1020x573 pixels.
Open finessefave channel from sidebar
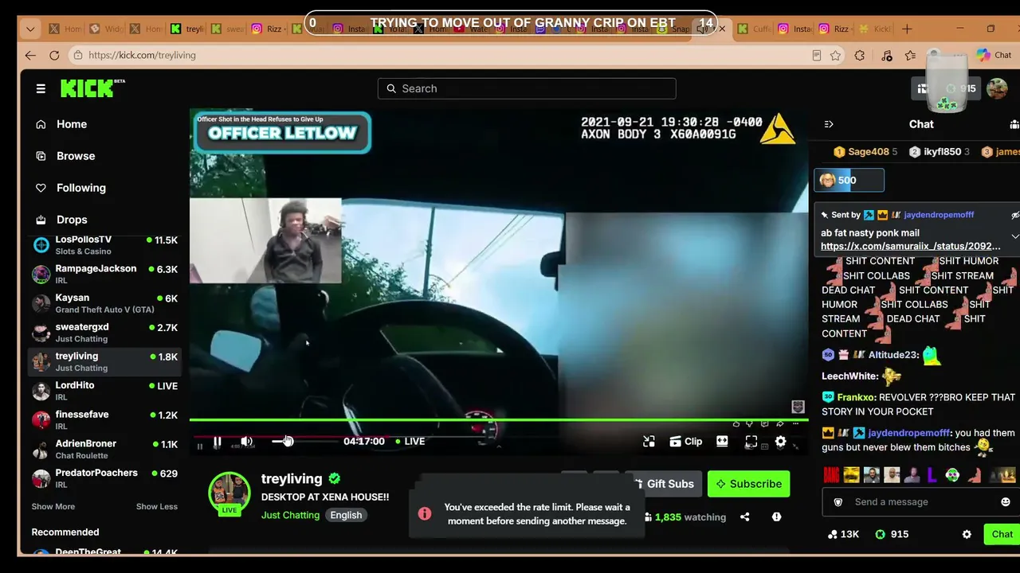105,420
